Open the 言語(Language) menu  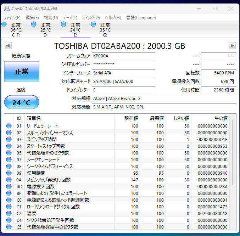(141, 18)
